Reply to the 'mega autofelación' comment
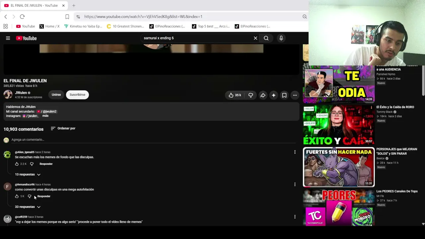 pos(44,196)
